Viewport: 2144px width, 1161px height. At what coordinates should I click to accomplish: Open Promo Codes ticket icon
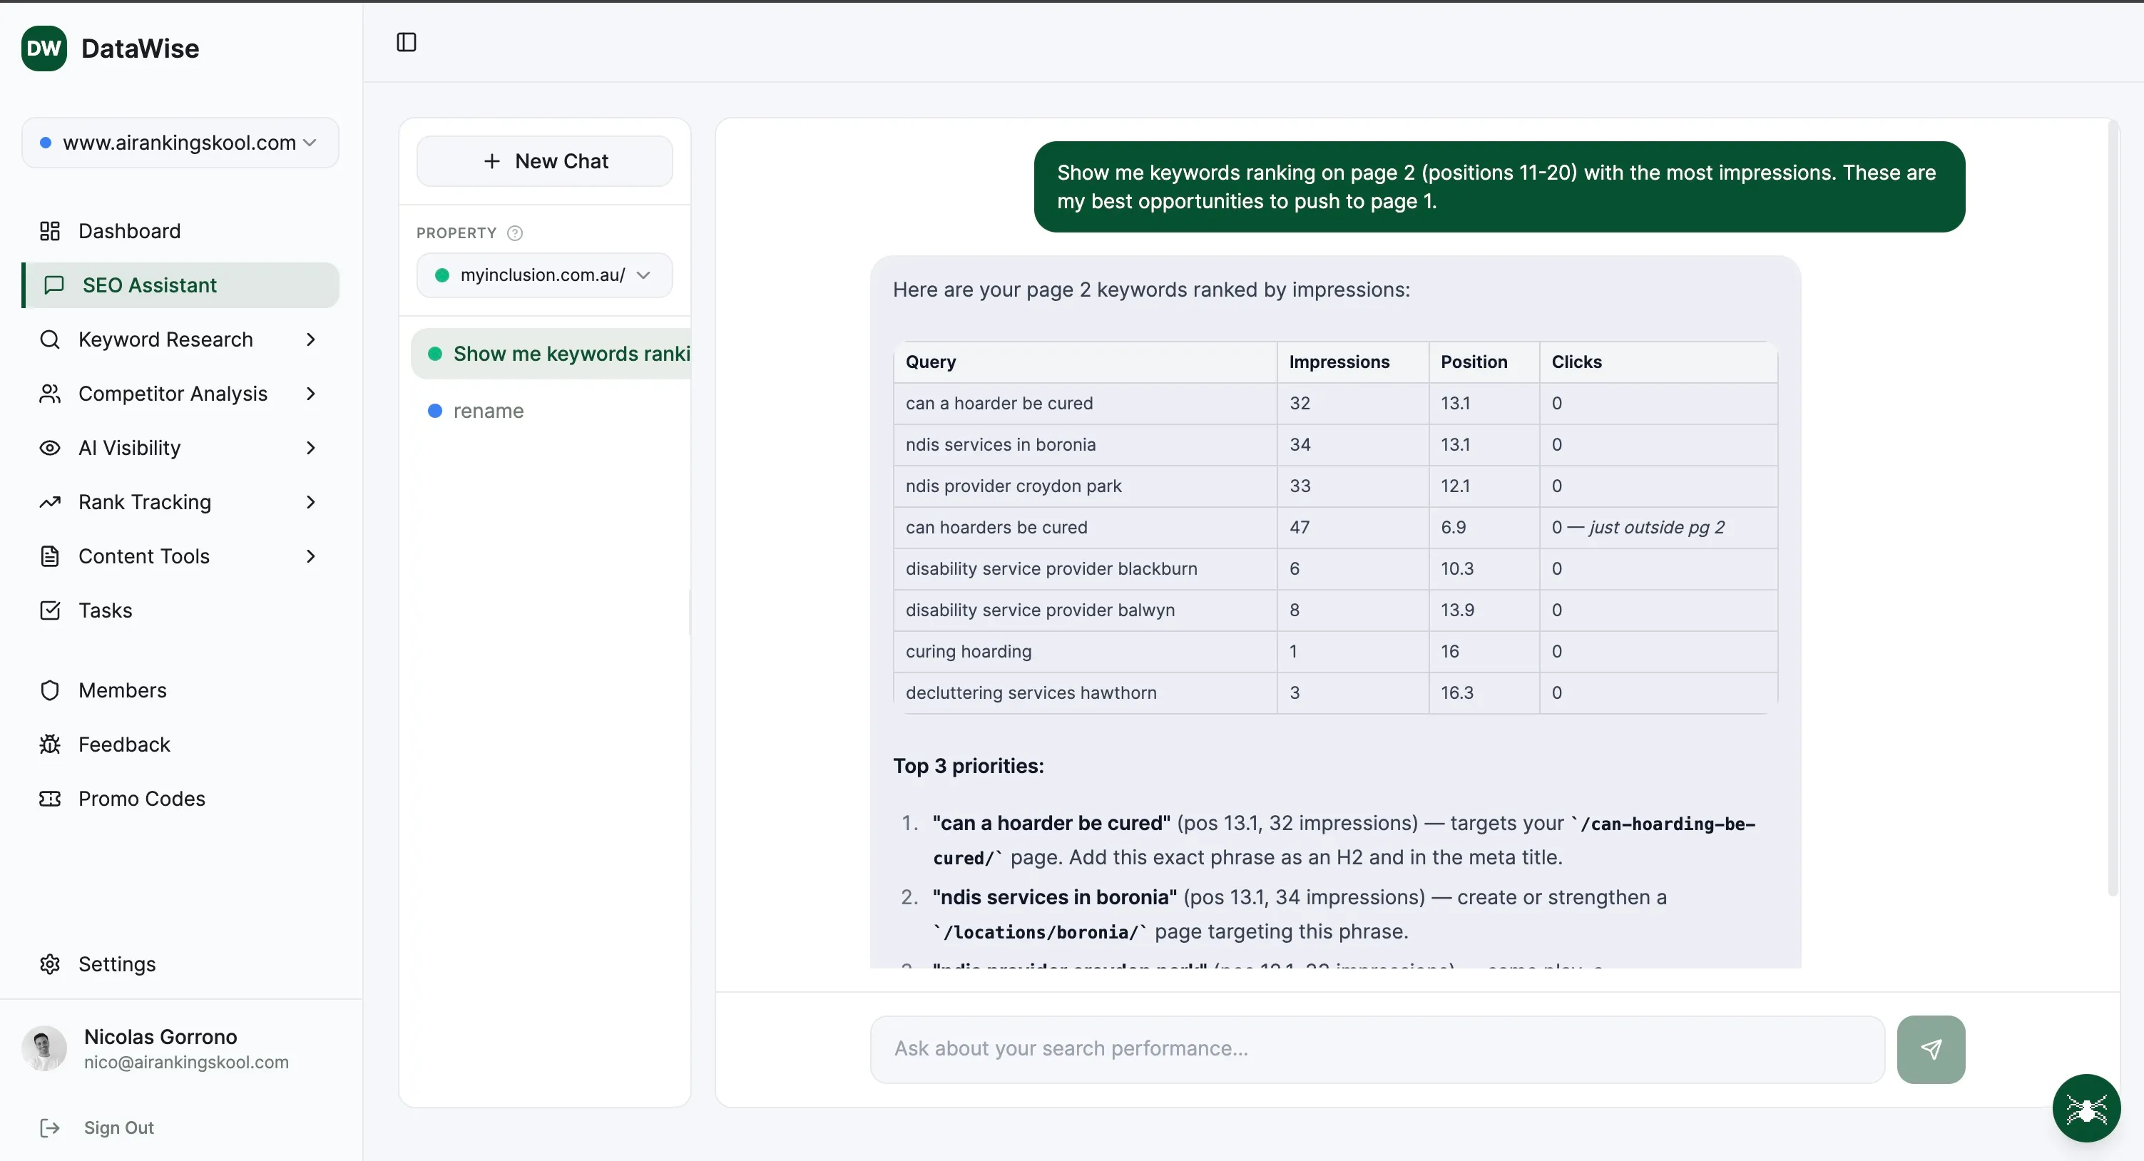[x=50, y=798]
